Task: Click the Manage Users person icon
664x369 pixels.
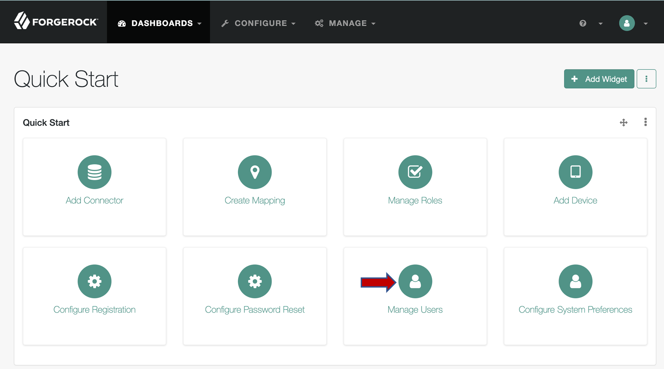Action: (x=415, y=281)
